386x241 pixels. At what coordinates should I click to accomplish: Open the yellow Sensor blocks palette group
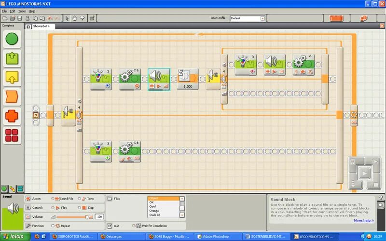[12, 77]
